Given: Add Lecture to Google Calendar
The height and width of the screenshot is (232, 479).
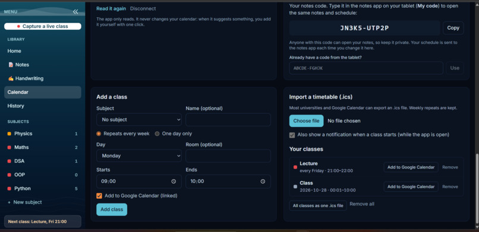Looking at the screenshot, I should tap(411, 167).
